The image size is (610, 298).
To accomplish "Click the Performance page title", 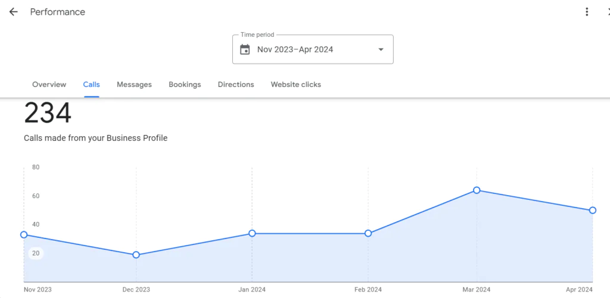I will [x=58, y=12].
